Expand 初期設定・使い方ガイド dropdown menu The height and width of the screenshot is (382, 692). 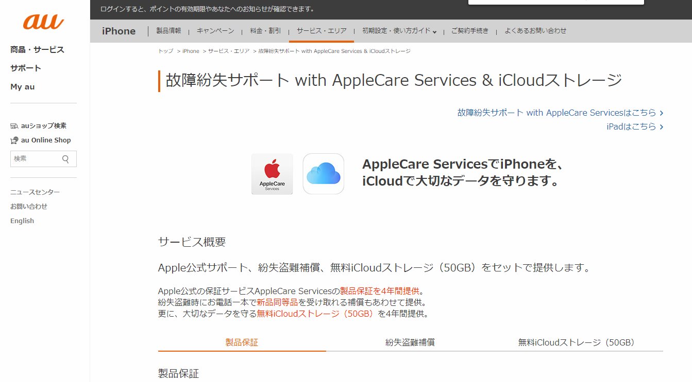pos(399,31)
